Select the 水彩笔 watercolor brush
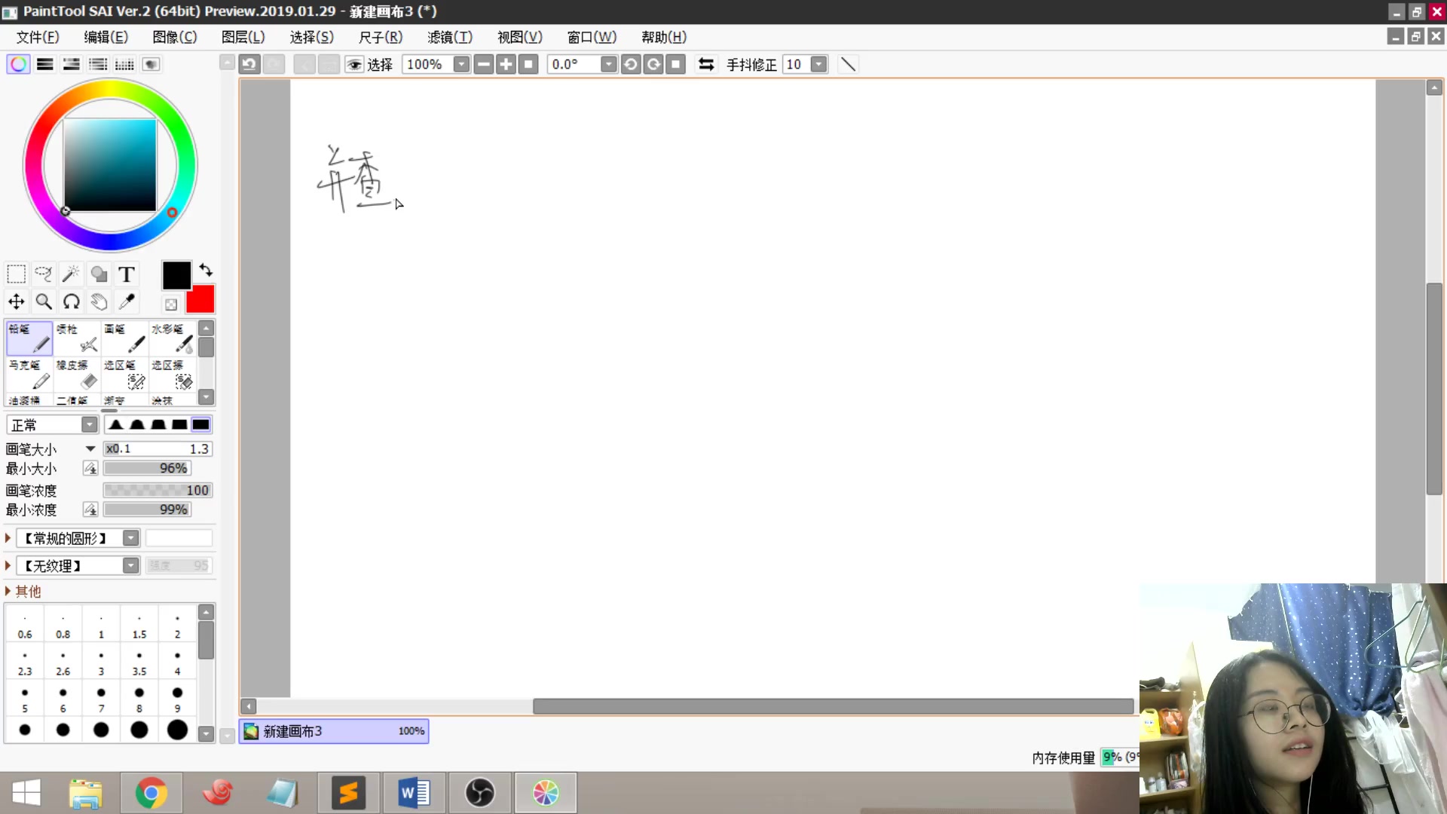The height and width of the screenshot is (814, 1447). pos(172,338)
